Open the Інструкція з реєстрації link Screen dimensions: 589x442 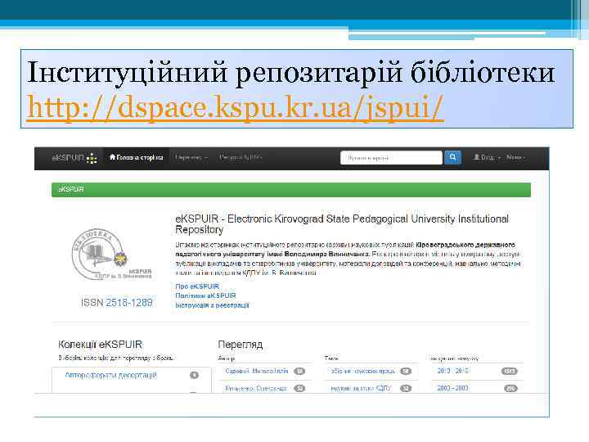[x=212, y=305]
